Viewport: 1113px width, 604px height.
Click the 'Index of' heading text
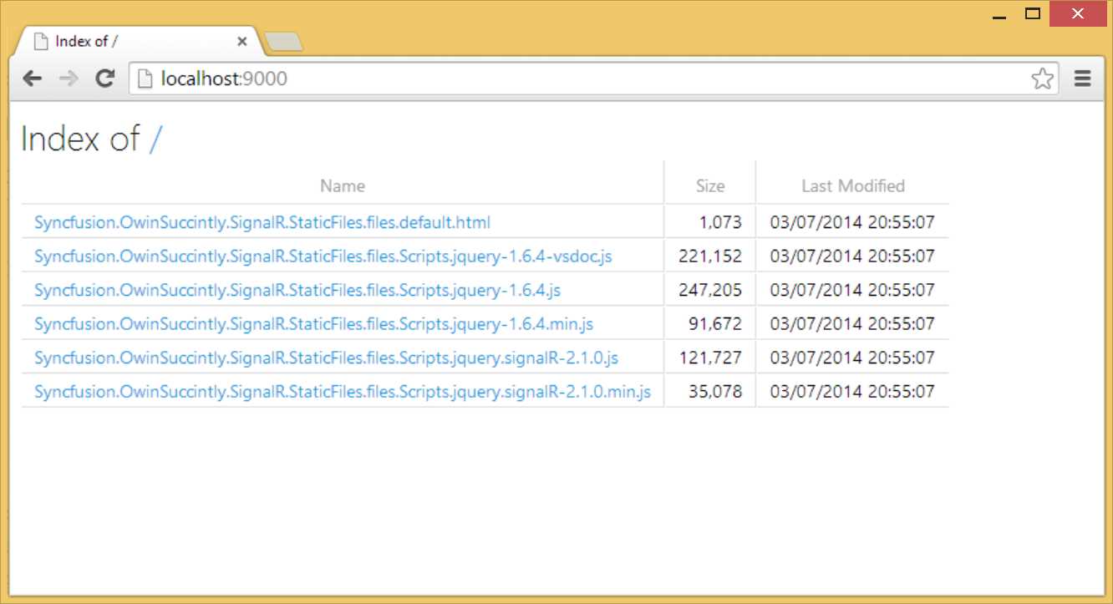point(79,139)
